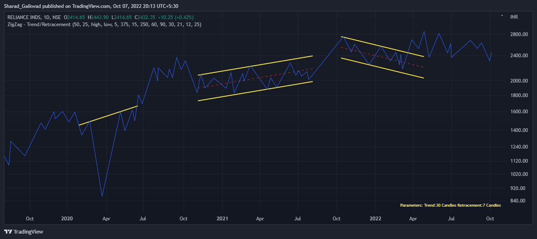
Task: Click the final Oct label after 2022
Action: 490,218
